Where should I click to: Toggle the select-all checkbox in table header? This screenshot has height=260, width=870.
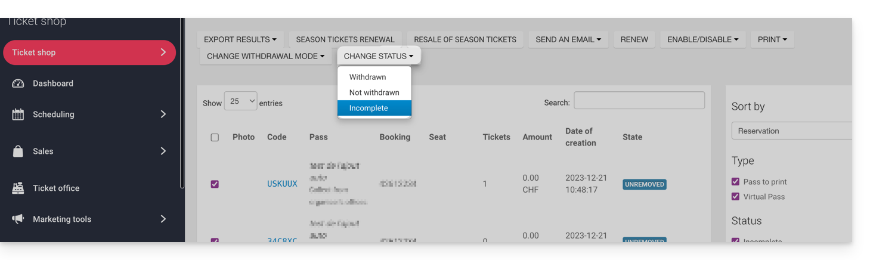coord(215,137)
